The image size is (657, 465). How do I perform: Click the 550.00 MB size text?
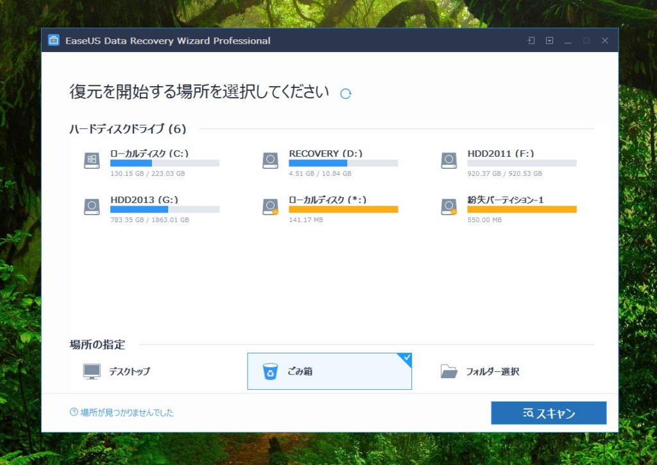click(x=484, y=220)
